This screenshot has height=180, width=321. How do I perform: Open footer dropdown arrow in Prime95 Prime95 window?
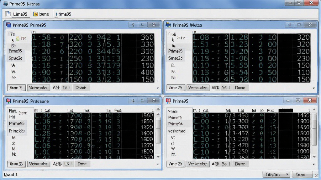pyautogui.click(x=158, y=88)
